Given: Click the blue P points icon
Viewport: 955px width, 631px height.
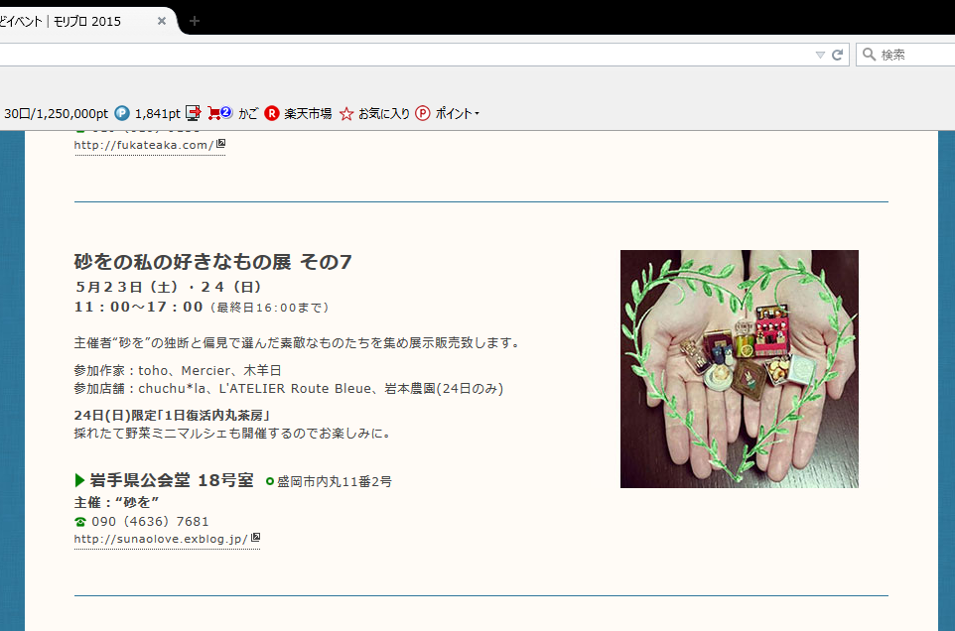Looking at the screenshot, I should (122, 113).
